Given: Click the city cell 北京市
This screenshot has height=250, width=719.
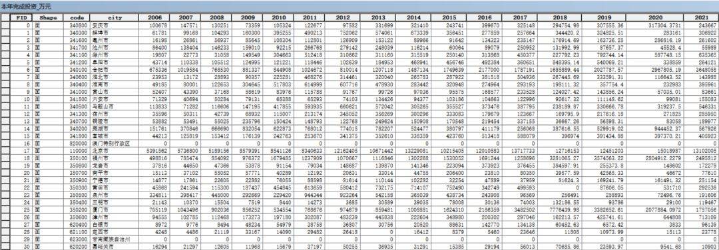Looking at the screenshot, I should (115, 150).
